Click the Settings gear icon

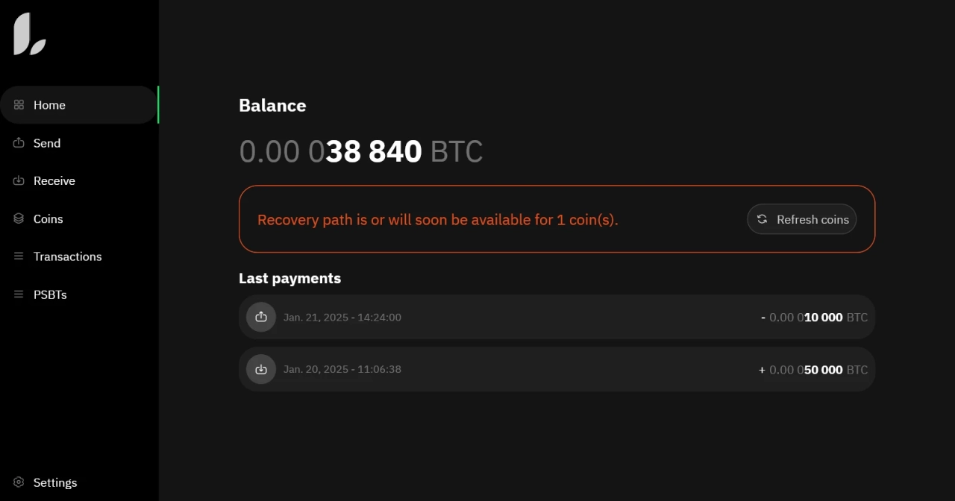19,482
